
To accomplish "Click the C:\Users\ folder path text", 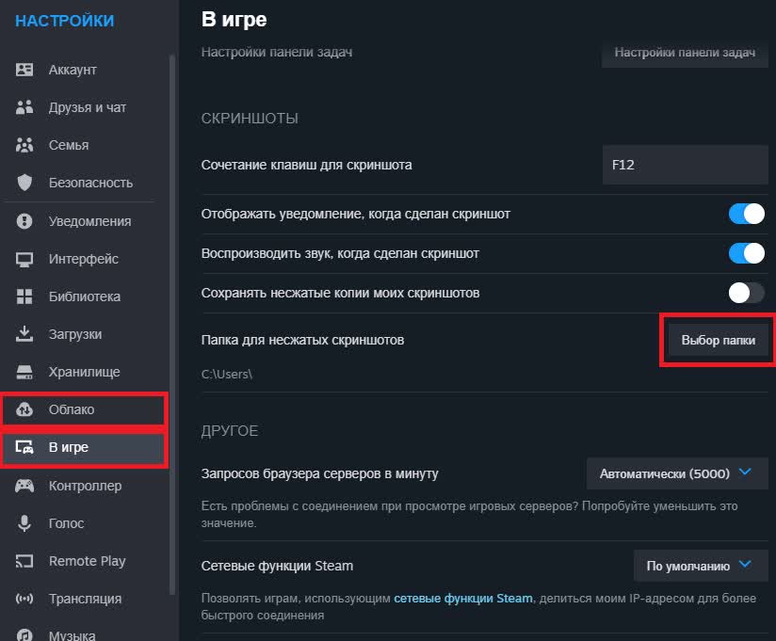I will click(227, 374).
